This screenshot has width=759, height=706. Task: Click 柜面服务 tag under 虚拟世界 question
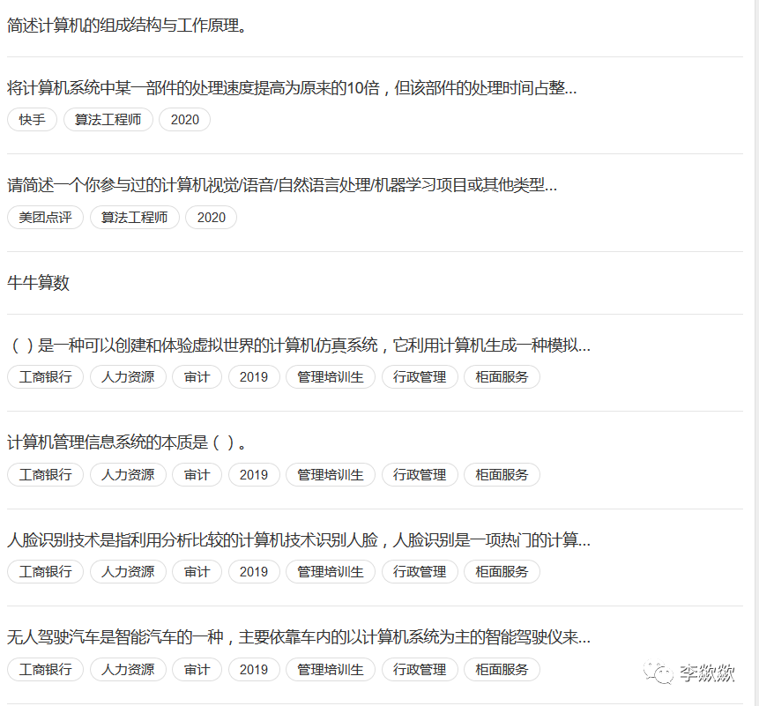click(x=502, y=377)
